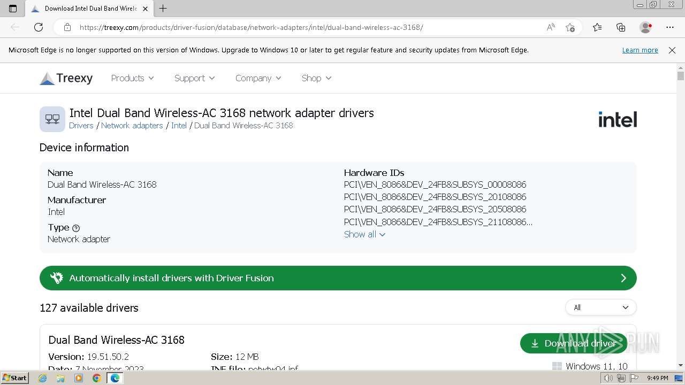Click Automatically install drivers with Driver Fusion
Viewport: 685px width, 385px height.
(x=338, y=278)
